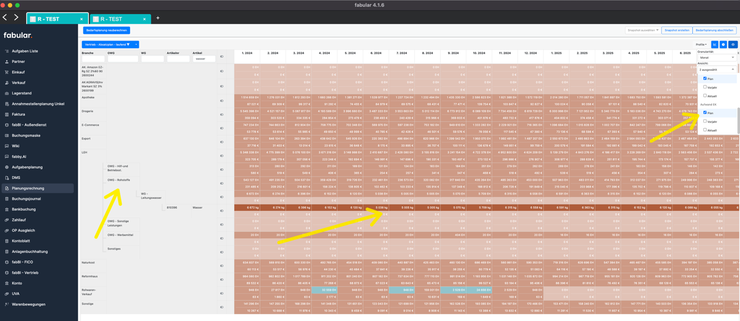Open the help question mark icon
Screen dimensions: 740x321
pyautogui.click(x=723, y=44)
